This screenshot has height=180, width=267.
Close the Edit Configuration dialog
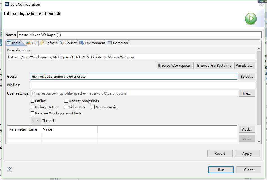[261, 4]
